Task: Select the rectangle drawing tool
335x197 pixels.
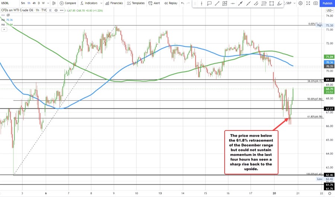Action: coord(272,3)
